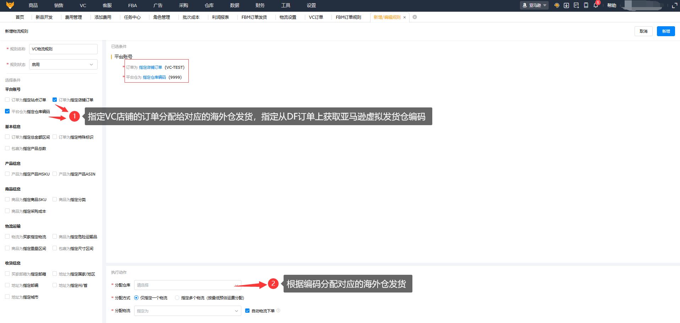
Task: Open the 商品 top menu
Action: coord(33,5)
